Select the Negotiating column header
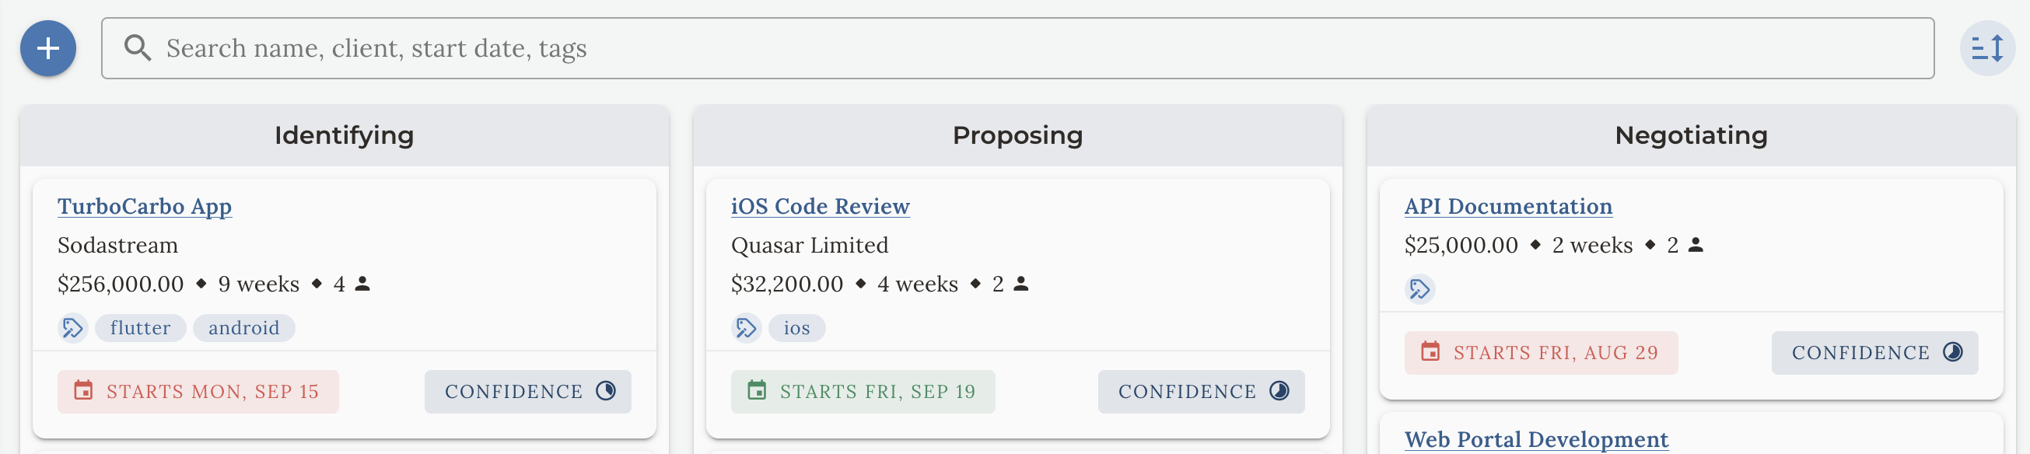The image size is (2030, 454). pos(1690,135)
